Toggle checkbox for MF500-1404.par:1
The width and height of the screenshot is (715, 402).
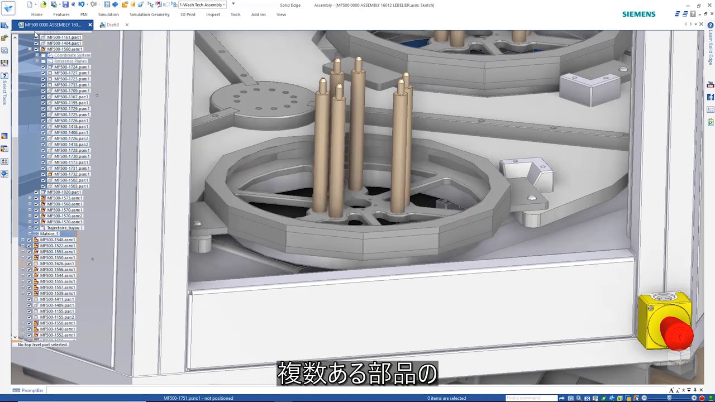(x=36, y=43)
